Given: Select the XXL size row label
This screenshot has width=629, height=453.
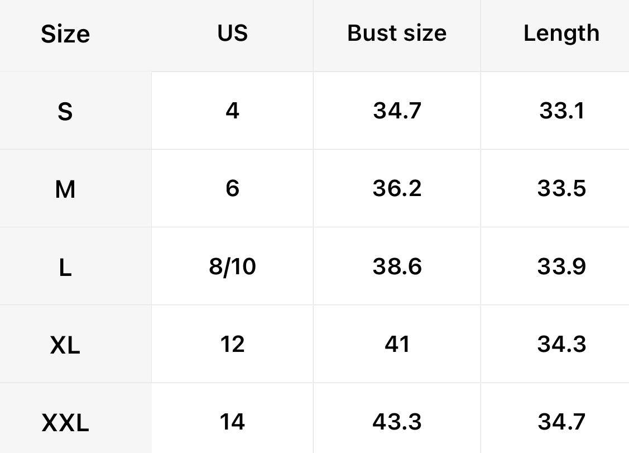Looking at the screenshot, I should [x=65, y=423].
